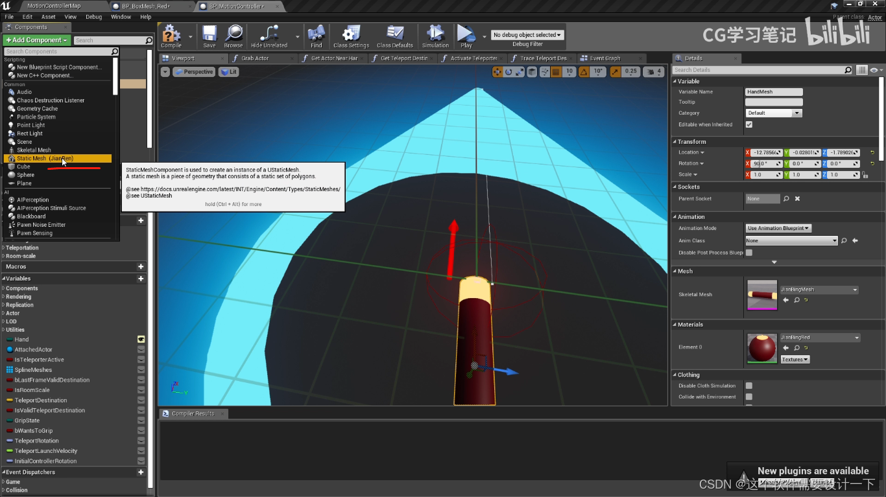Open grid snap size 10 dropdown
The image size is (886, 497).
(x=569, y=72)
